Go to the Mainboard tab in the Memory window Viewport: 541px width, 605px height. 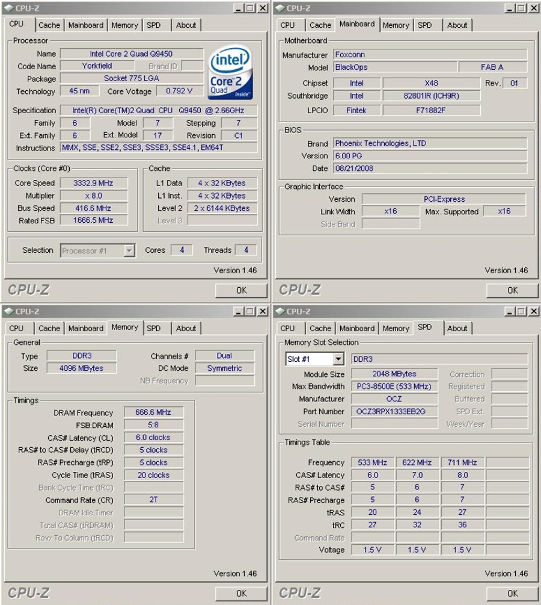click(85, 328)
